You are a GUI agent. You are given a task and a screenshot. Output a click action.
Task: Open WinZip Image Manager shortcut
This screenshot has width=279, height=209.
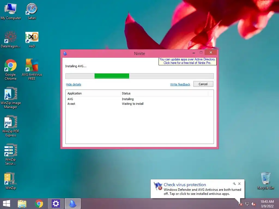click(11, 98)
